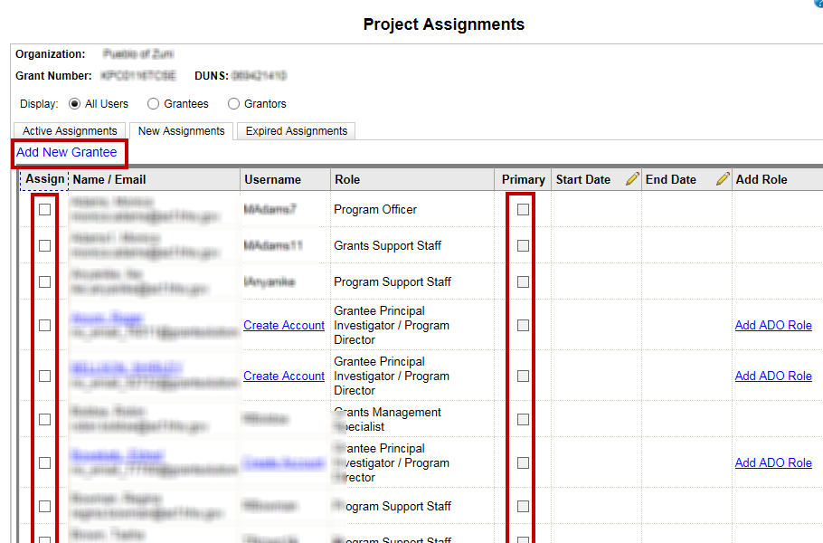
Task: Click the topmost Add ADO Role link
Action: point(773,325)
